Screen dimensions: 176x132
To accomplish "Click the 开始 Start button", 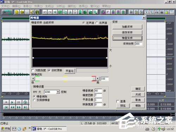I will [x=6, y=129].
